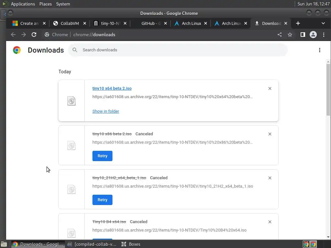This screenshot has height=248, width=331.
Task: Switch to compiled-collab-v taskbar window
Action: pos(92,244)
